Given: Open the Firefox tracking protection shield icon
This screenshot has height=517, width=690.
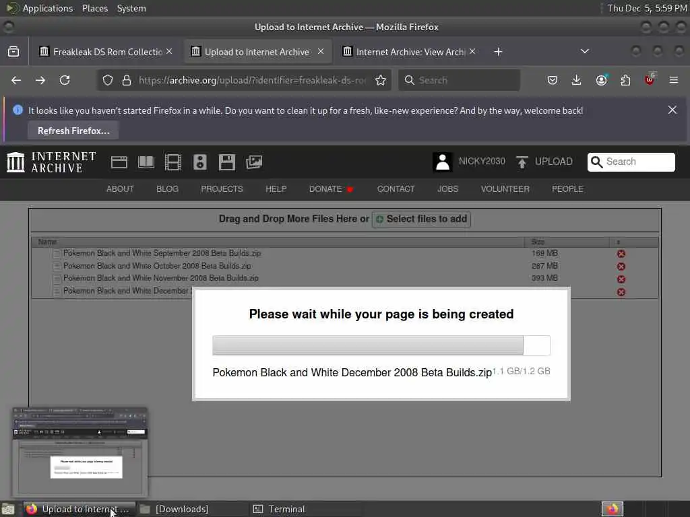Looking at the screenshot, I should pyautogui.click(x=108, y=80).
